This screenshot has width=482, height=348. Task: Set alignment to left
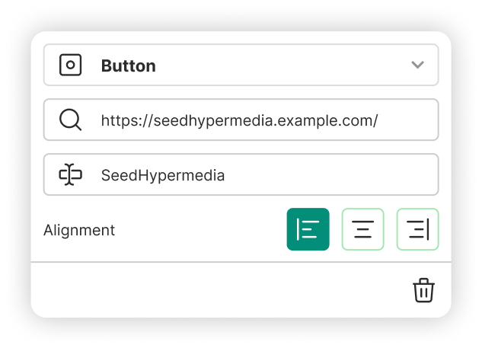(x=308, y=229)
